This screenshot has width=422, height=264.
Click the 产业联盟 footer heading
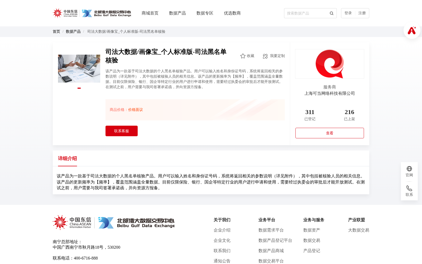pos(357,220)
